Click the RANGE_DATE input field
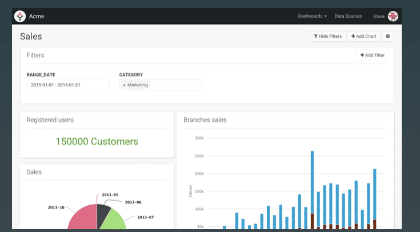The image size is (420, 232). (x=68, y=85)
